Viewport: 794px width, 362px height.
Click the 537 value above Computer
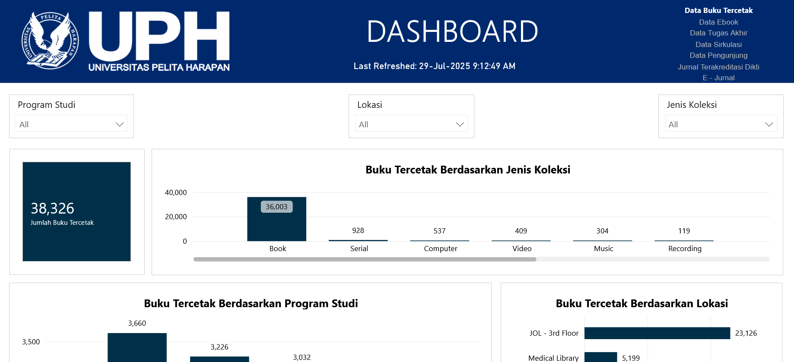(x=439, y=231)
